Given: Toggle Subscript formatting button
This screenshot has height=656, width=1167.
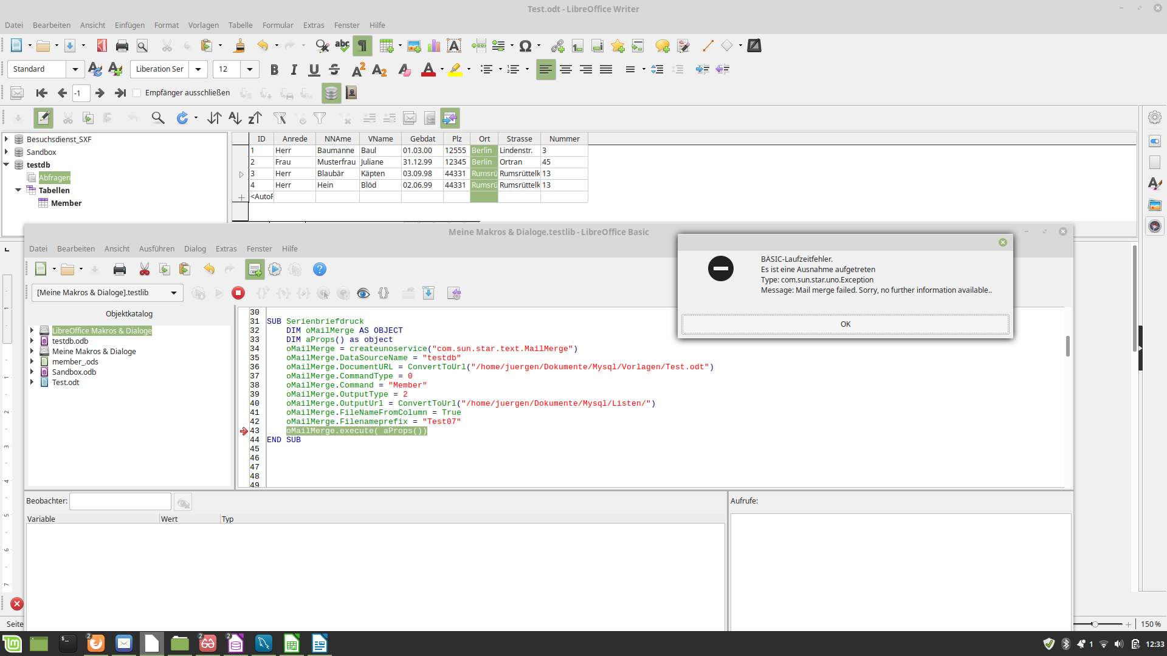Looking at the screenshot, I should tap(379, 69).
